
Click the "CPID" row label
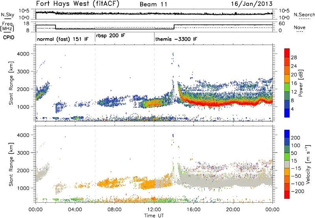[x=9, y=37]
